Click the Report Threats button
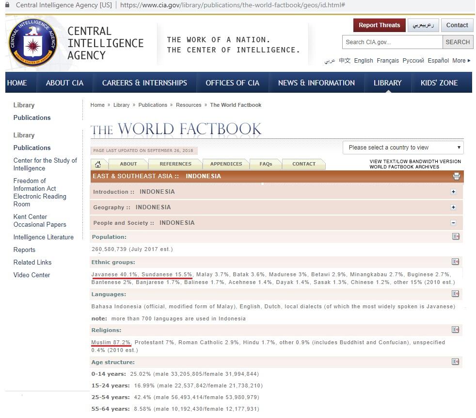The width and height of the screenshot is (476, 418). (380, 25)
